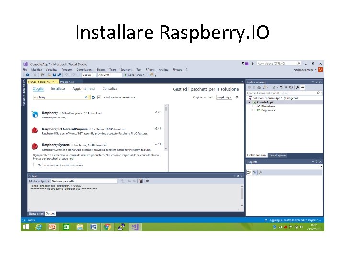Click the Home icon in Solution Explorer toolbar
The height and width of the screenshot is (259, 345).
[x=259, y=87]
